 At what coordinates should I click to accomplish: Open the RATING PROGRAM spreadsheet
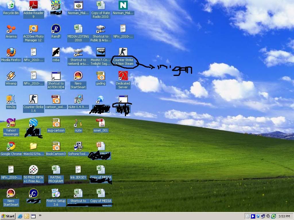pos(56,174)
